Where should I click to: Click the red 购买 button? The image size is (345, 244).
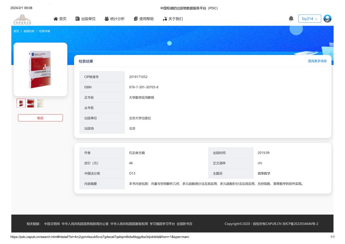click(40, 118)
